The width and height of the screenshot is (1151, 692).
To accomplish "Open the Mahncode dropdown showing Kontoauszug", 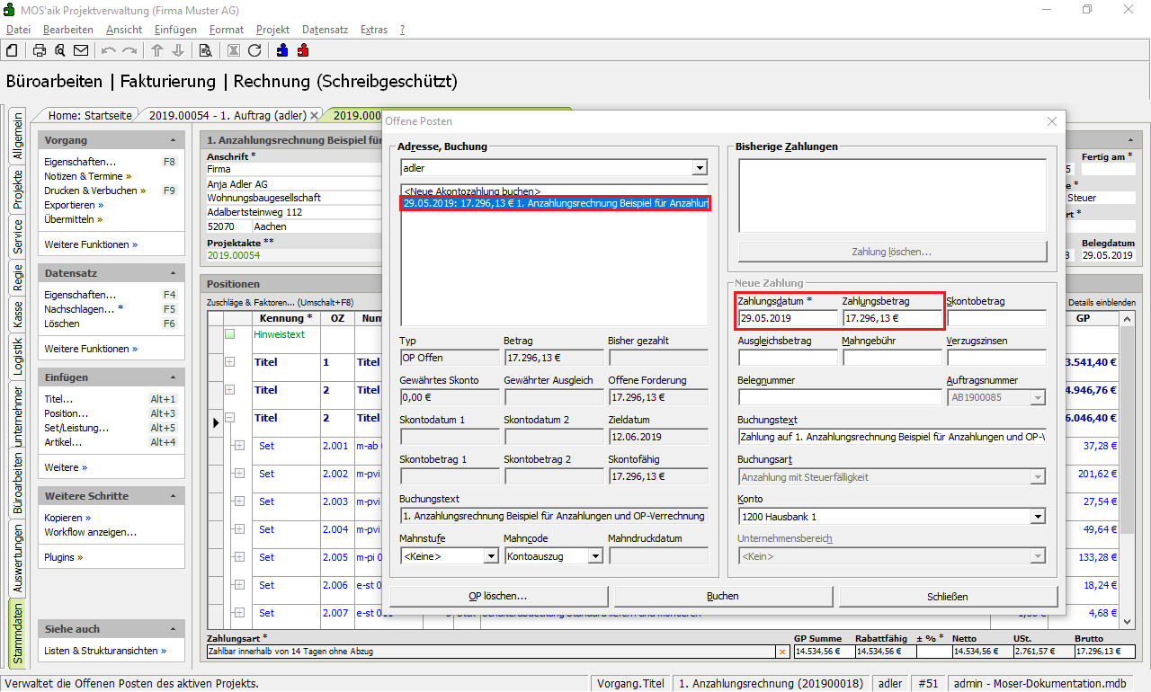I will click(594, 556).
